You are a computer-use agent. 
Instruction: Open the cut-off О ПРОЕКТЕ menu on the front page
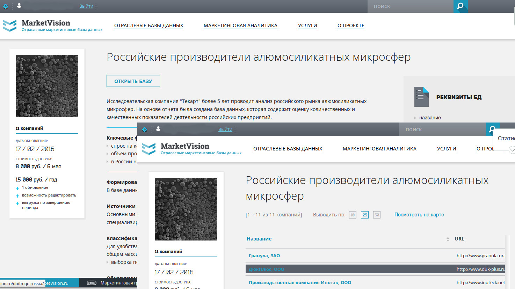486,149
